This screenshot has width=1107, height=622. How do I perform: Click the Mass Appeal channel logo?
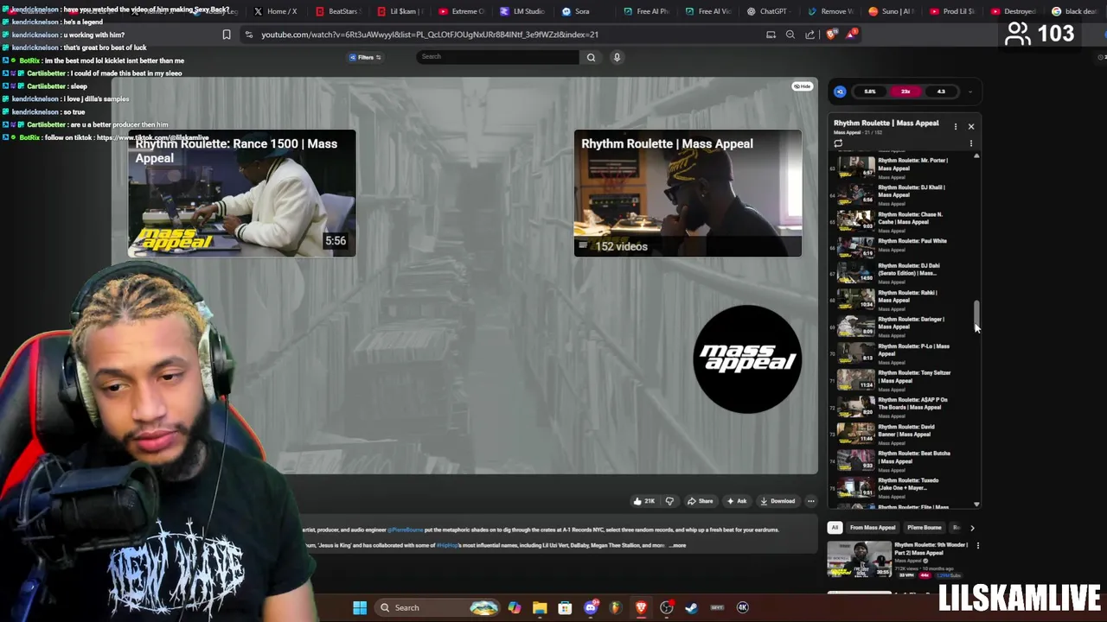[x=747, y=359]
